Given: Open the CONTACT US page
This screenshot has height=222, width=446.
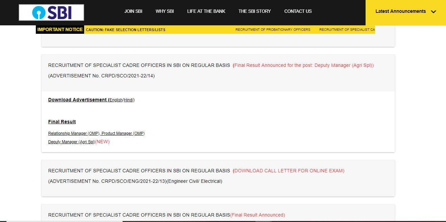Looking at the screenshot, I should pyautogui.click(x=298, y=11).
